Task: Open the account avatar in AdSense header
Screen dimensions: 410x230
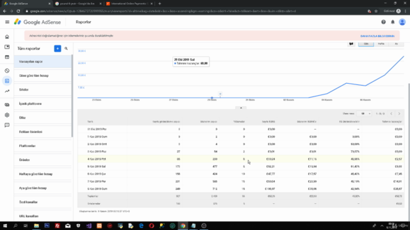Action: pyautogui.click(x=402, y=22)
